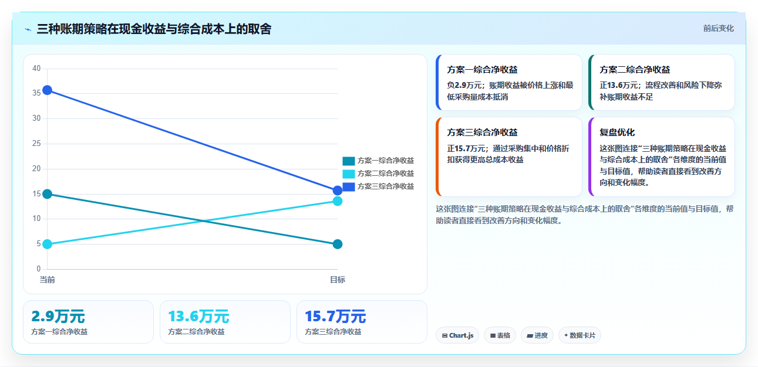Click the title 三种账期策略在现金收益与综合成本上的取舍

pyautogui.click(x=154, y=29)
